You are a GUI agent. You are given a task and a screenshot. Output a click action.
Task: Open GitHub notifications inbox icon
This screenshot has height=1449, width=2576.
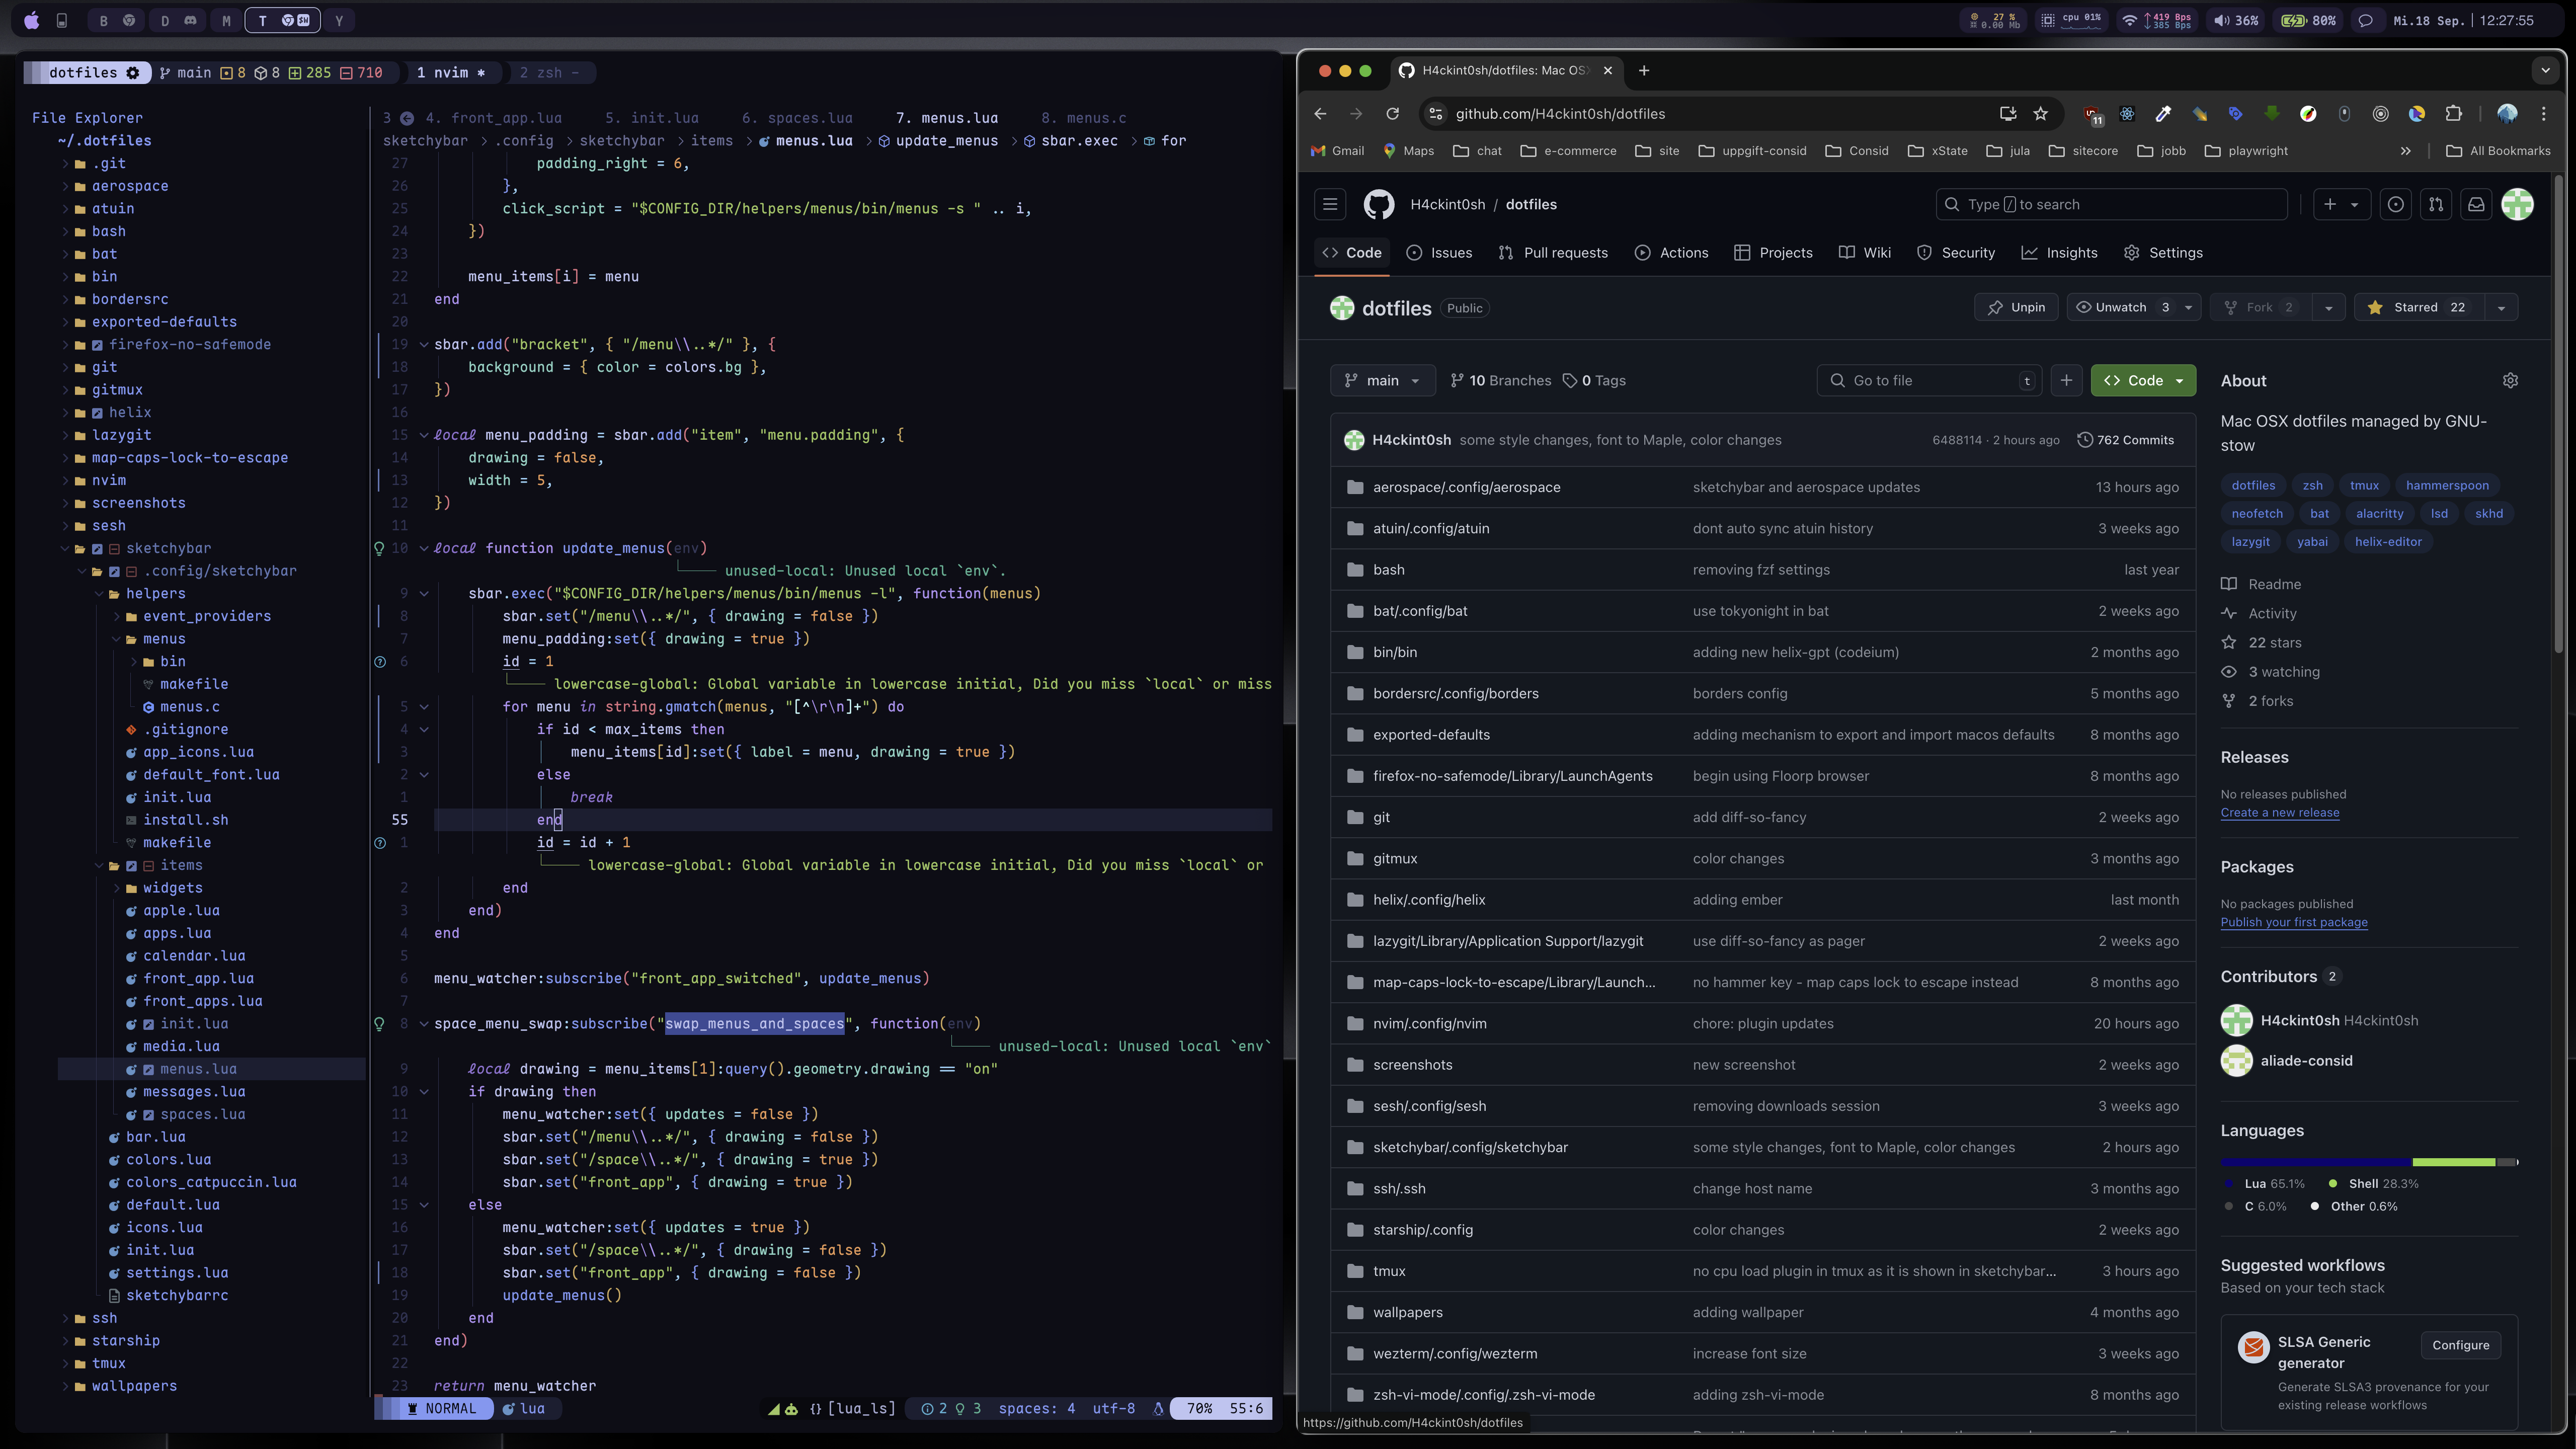(2476, 204)
